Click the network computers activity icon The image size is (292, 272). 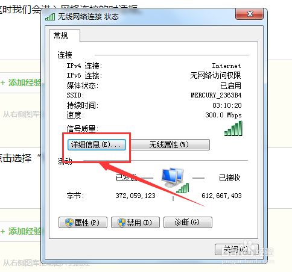pyautogui.click(x=174, y=180)
